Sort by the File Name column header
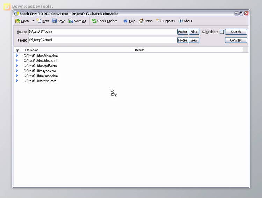262x198 pixels. tap(77, 50)
